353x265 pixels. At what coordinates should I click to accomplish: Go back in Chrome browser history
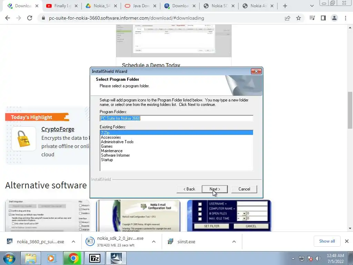pyautogui.click(x=8, y=18)
